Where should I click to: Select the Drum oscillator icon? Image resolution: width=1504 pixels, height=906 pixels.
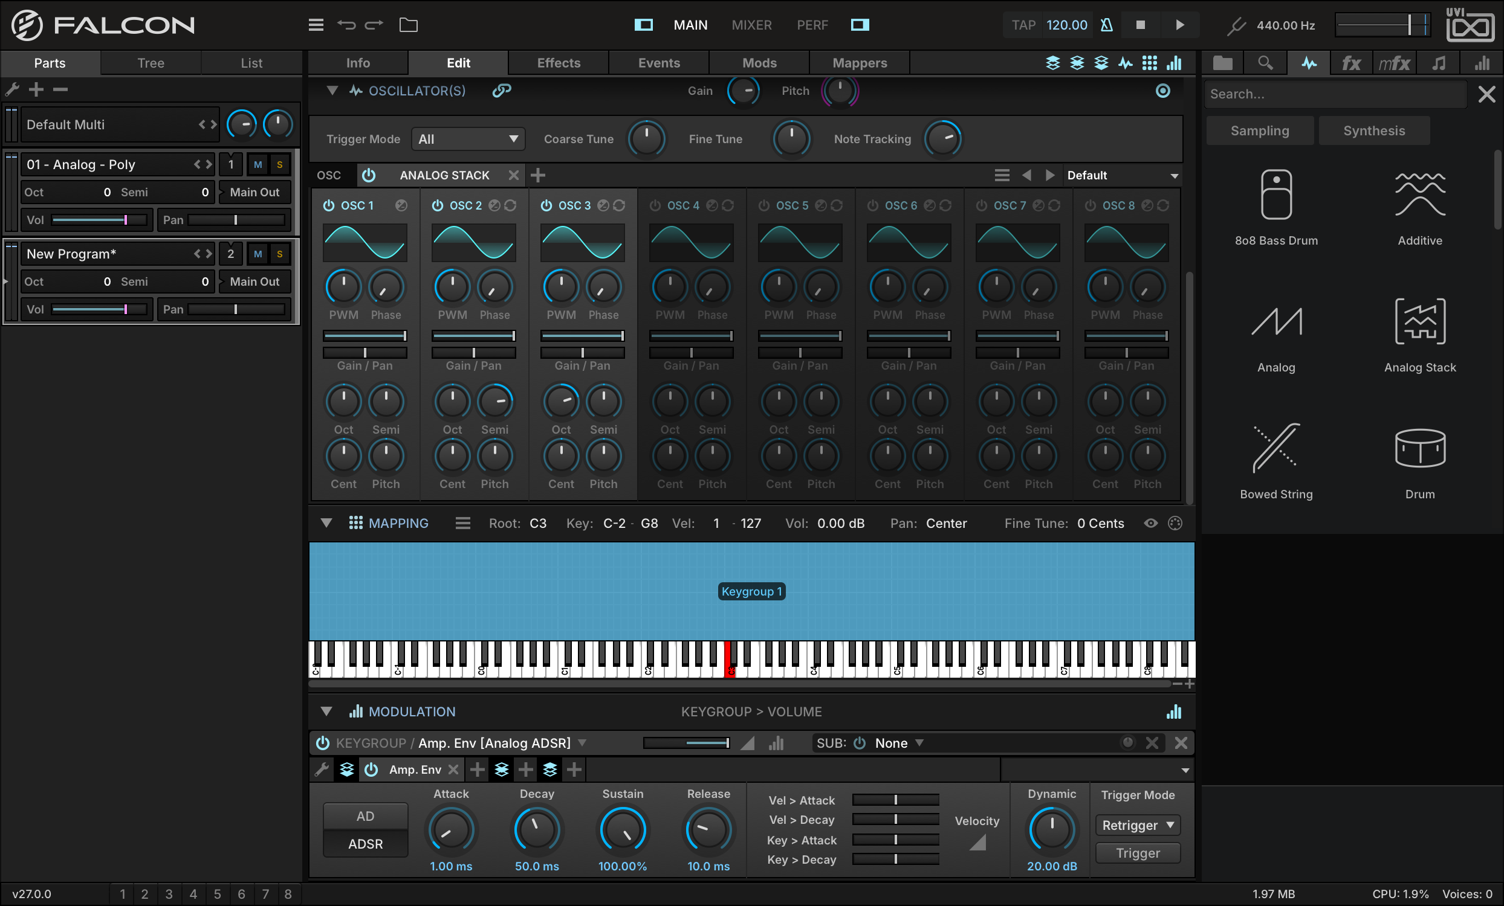tap(1421, 448)
